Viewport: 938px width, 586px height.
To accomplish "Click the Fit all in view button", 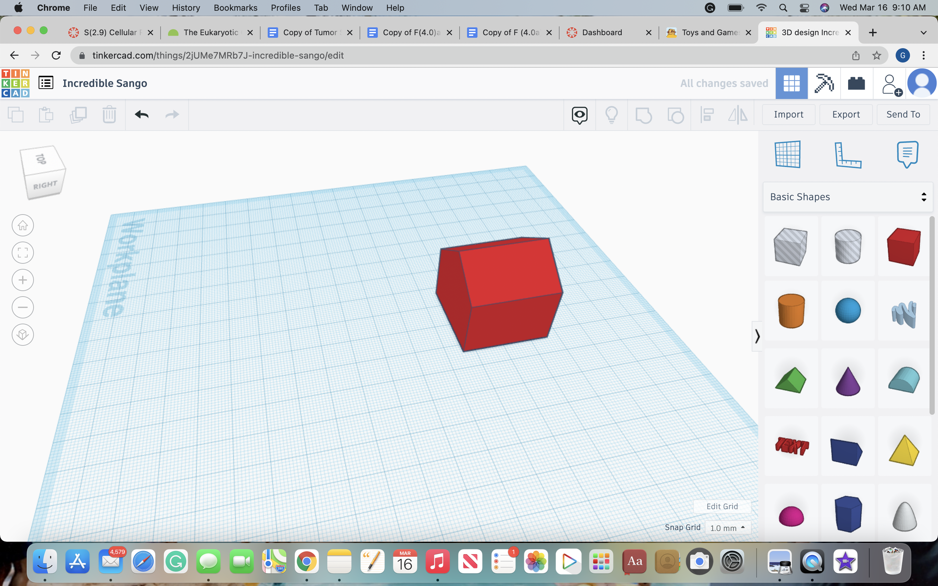I will click(22, 253).
